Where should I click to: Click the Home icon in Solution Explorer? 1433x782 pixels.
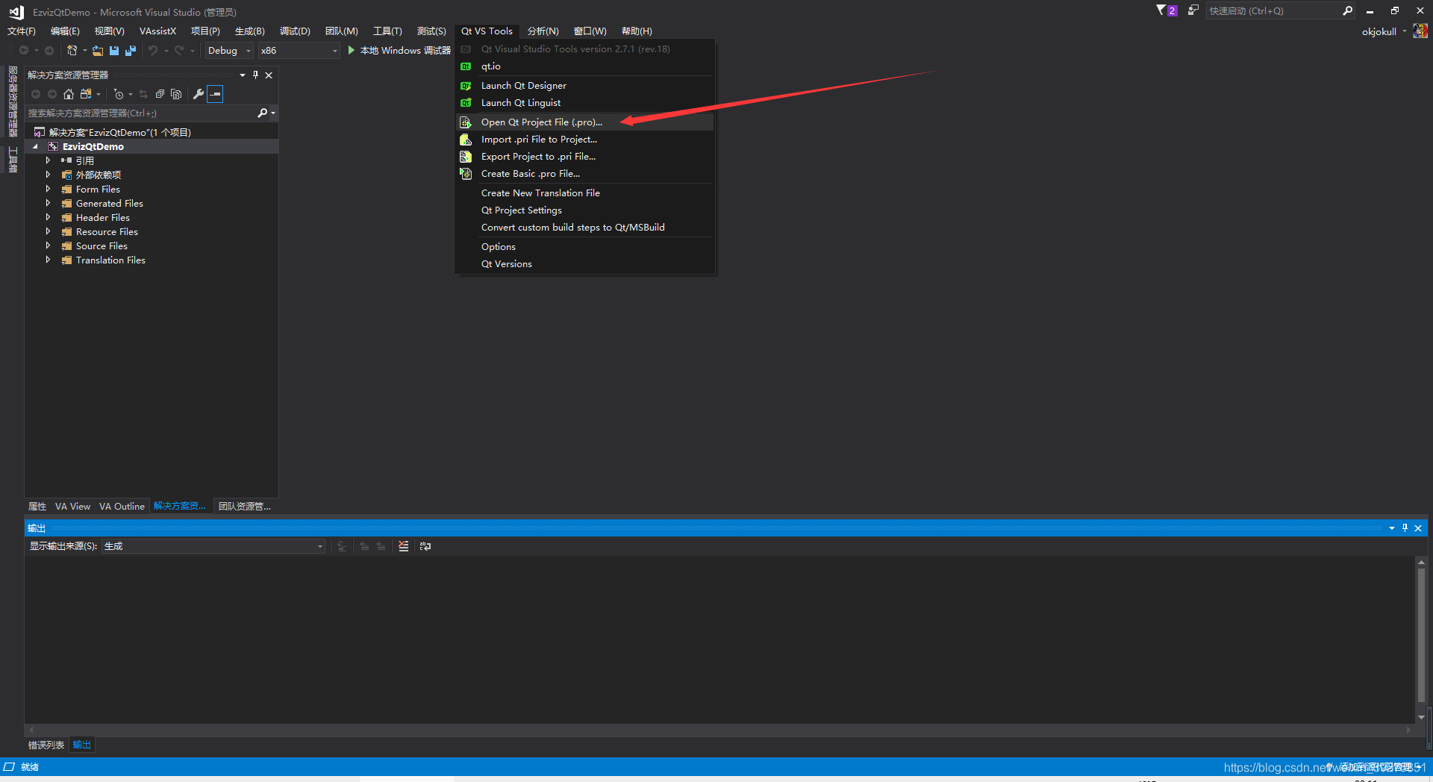pos(69,94)
